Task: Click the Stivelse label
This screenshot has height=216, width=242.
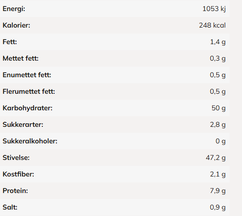Action: pos(16,158)
